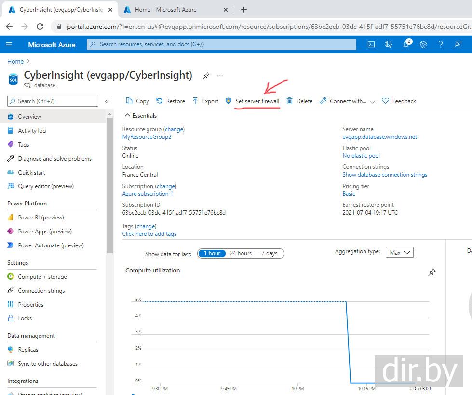
Task: Select the 24 hours time range
Action: pos(241,253)
